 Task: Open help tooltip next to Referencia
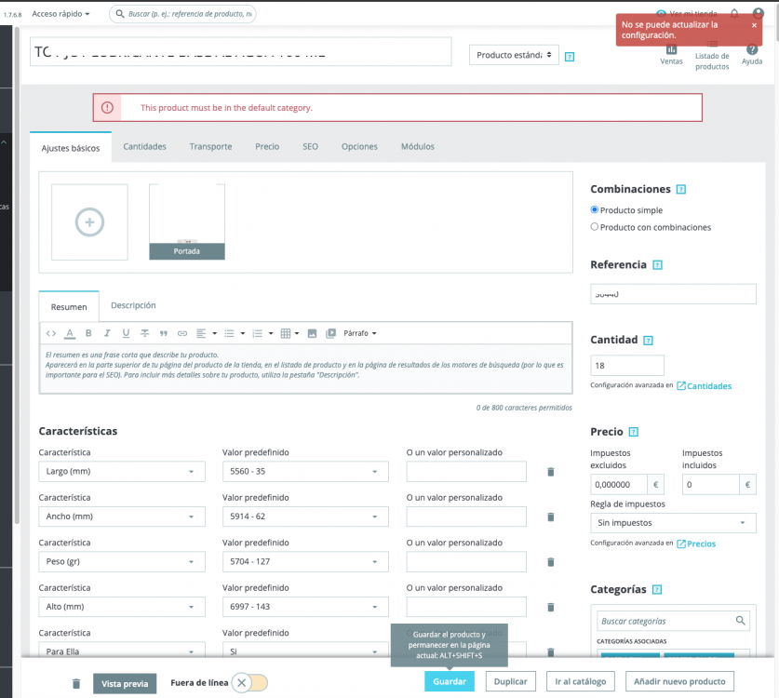(657, 265)
